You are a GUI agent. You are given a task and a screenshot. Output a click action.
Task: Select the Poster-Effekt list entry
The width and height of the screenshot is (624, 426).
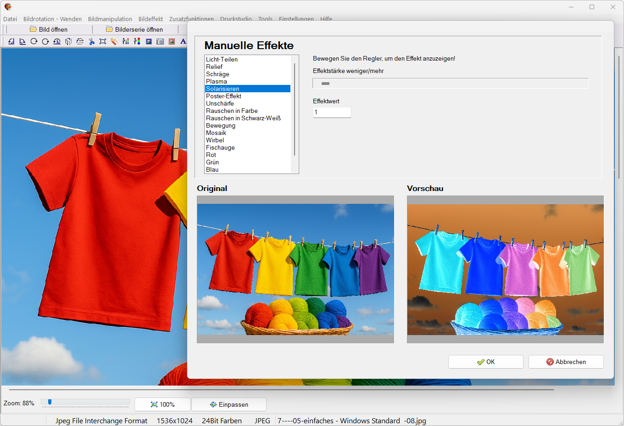pos(223,96)
